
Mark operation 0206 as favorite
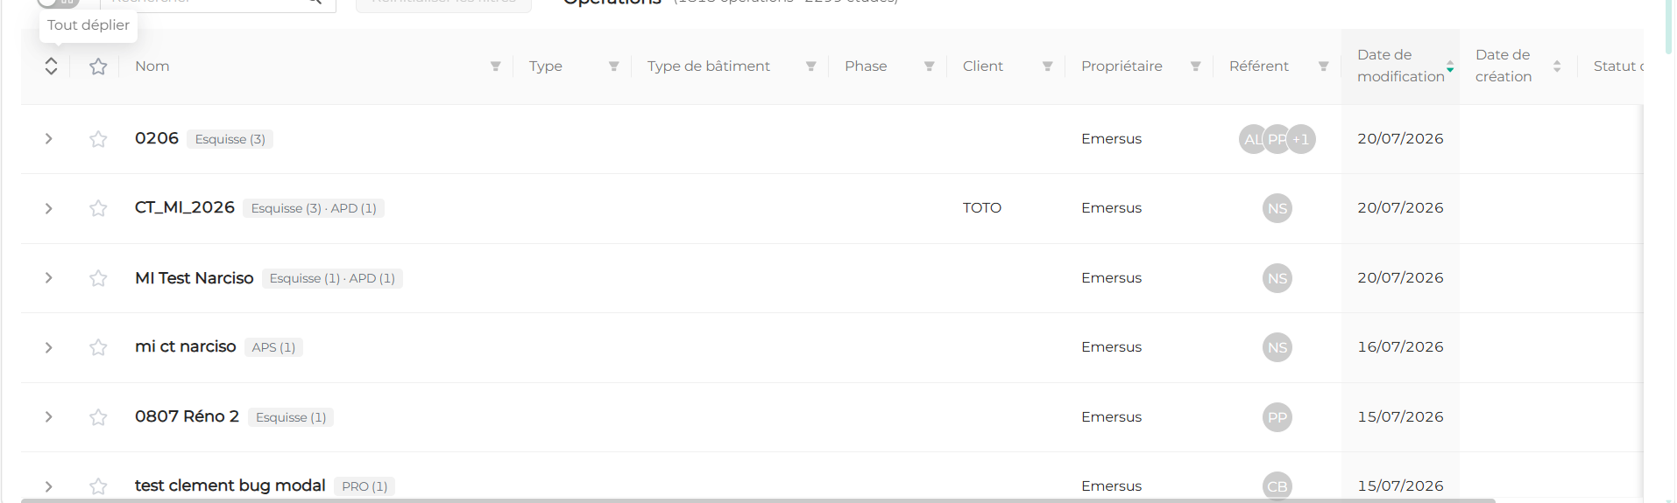click(98, 139)
